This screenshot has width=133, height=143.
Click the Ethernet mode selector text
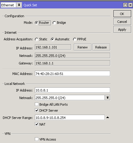tap(8, 5)
